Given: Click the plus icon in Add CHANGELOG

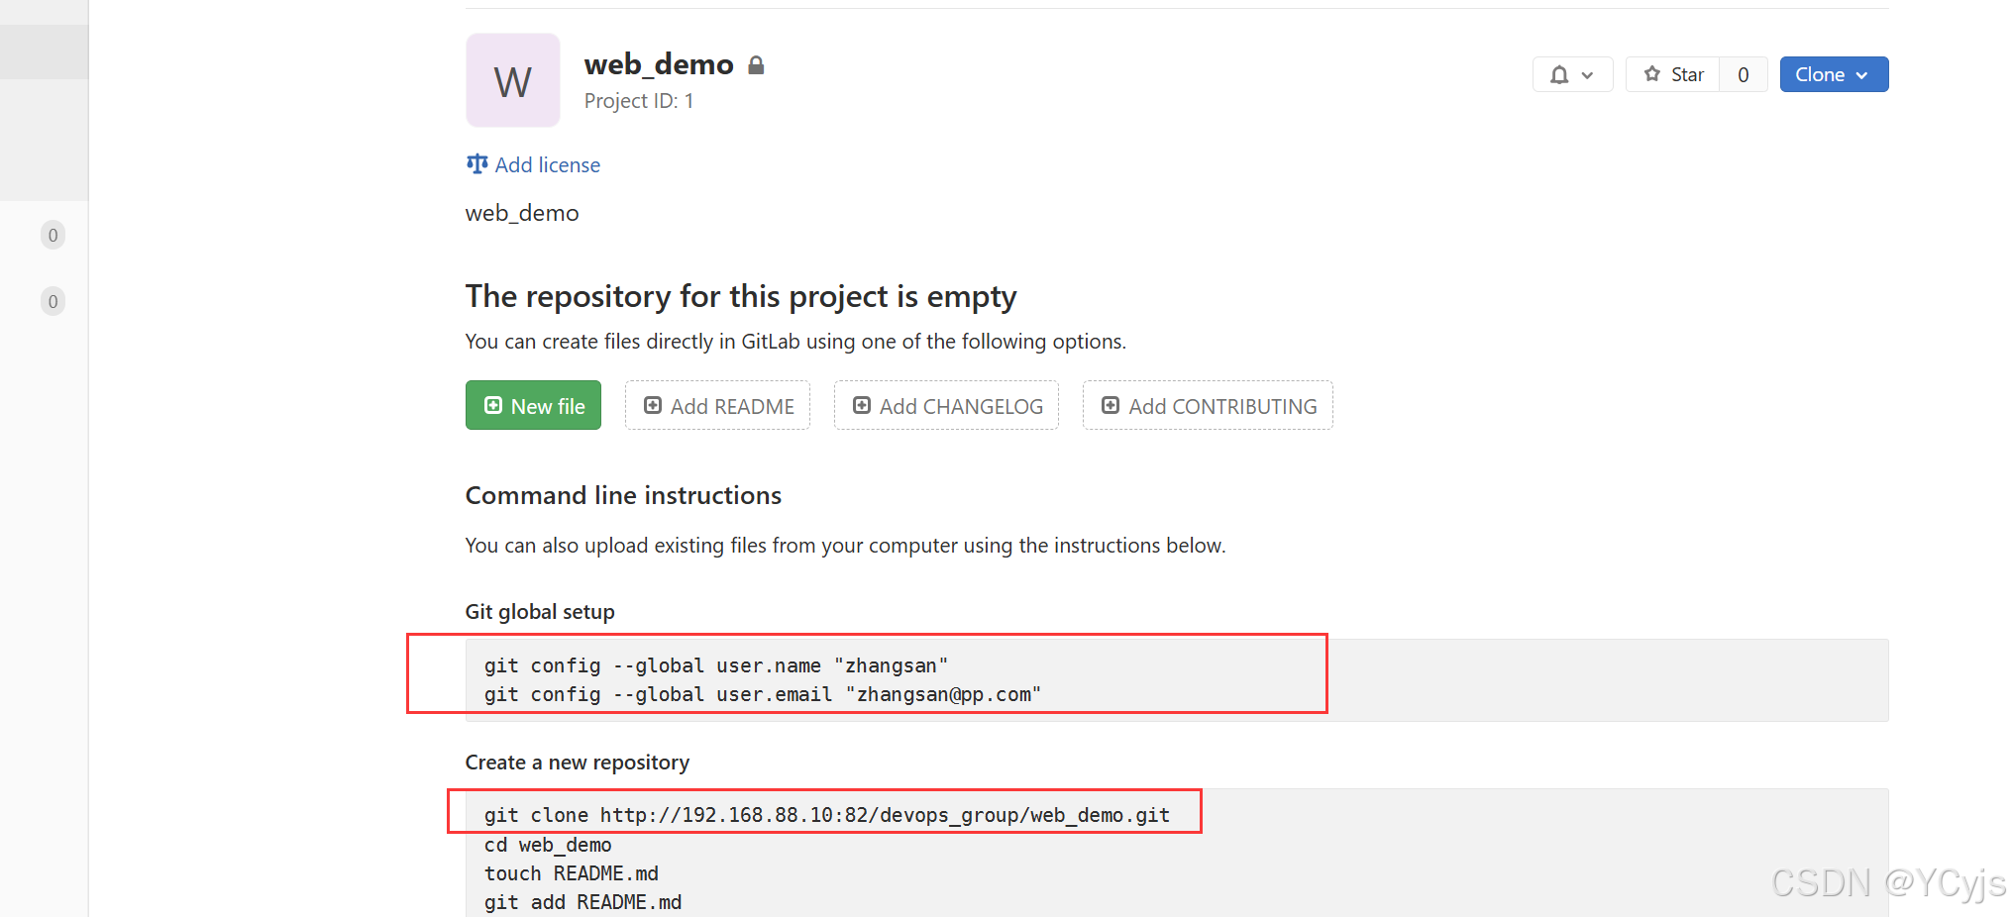Looking at the screenshot, I should (862, 405).
